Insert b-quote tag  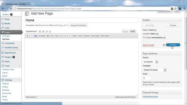click(x=42, y=36)
